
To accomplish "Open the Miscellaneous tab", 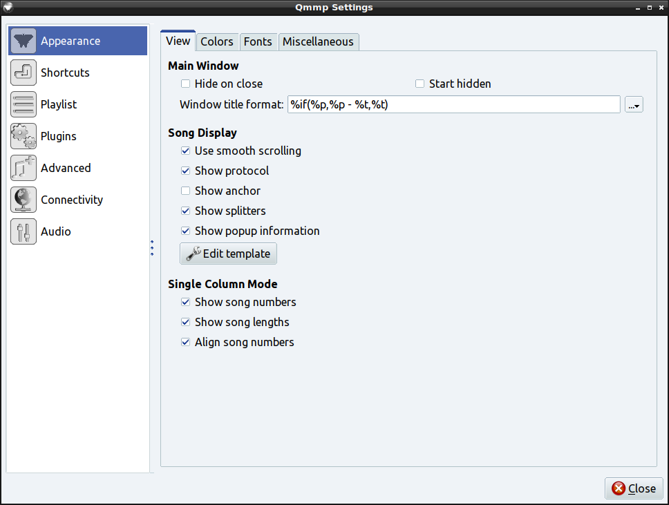I will pos(318,41).
